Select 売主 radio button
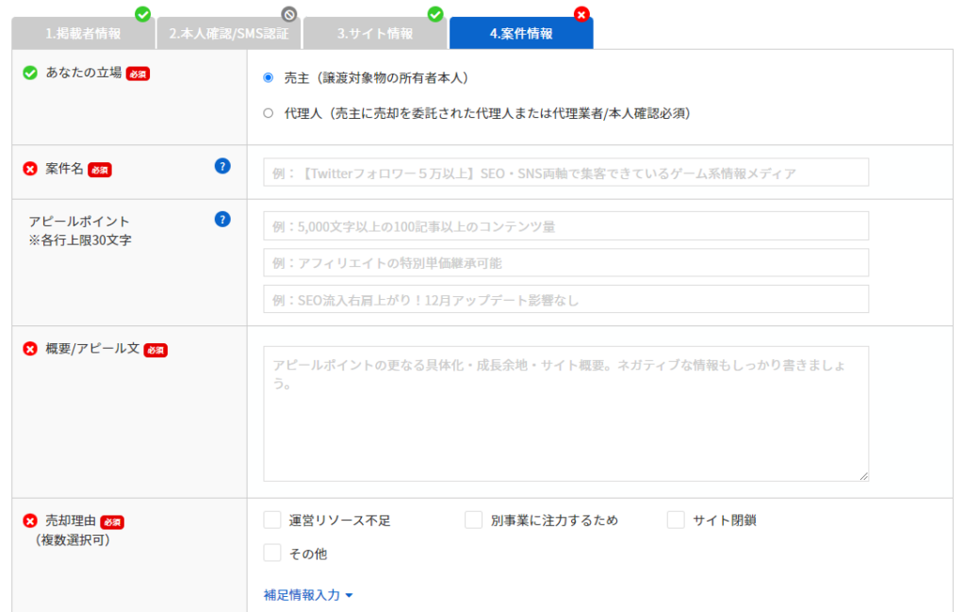Viewport: 965px width, 612px height. pos(269,77)
